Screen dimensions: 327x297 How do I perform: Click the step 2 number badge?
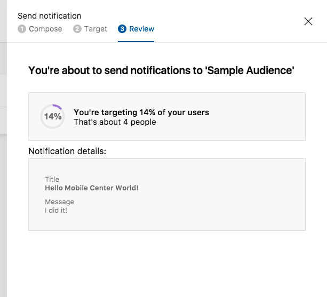click(x=77, y=29)
